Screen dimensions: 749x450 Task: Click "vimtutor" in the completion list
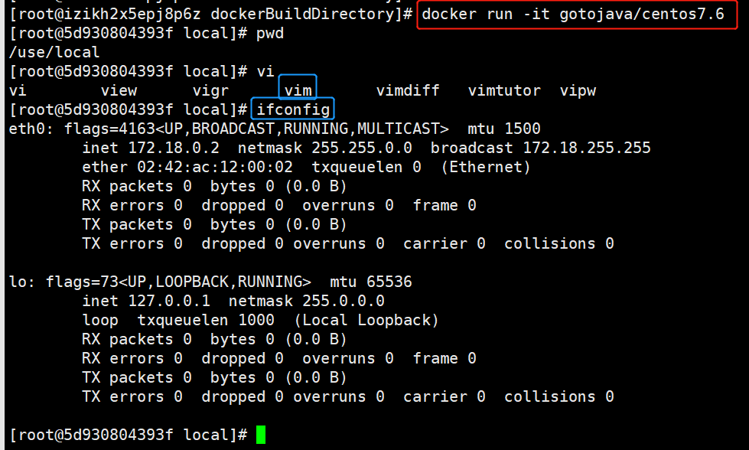pyautogui.click(x=504, y=91)
